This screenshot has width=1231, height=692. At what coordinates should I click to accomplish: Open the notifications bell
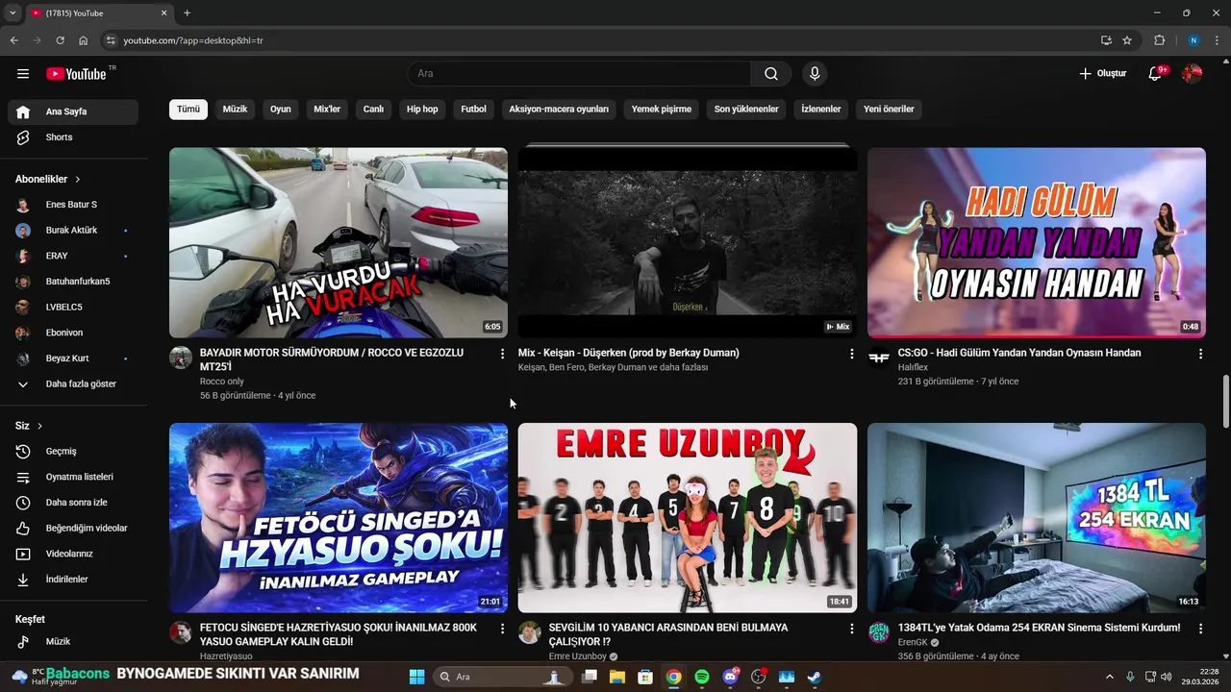pos(1155,74)
